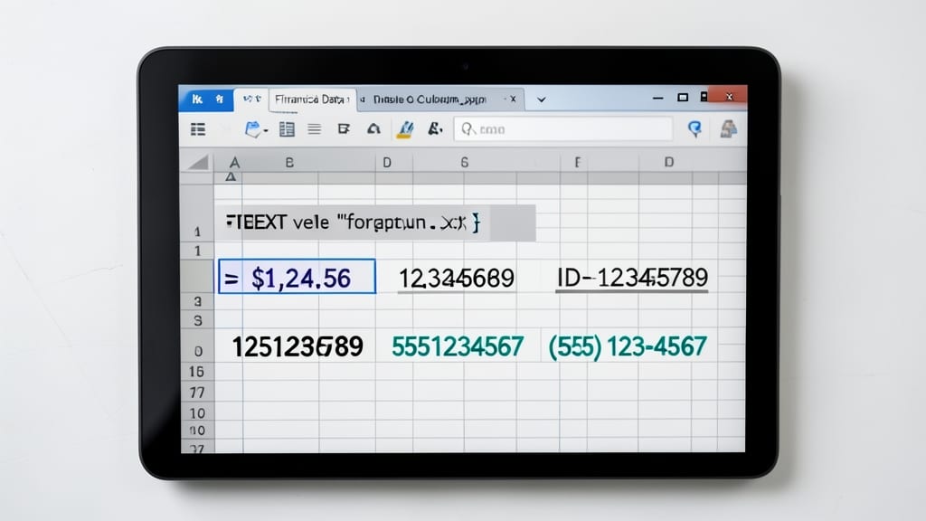Open the blue comment bubble icon
Image resolution: width=926 pixels, height=521 pixels.
[695, 128]
